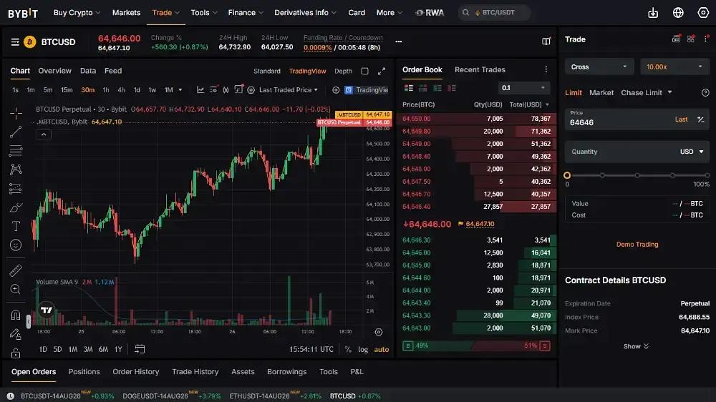
Task: Click Show under Contract Details
Action: coord(636,346)
